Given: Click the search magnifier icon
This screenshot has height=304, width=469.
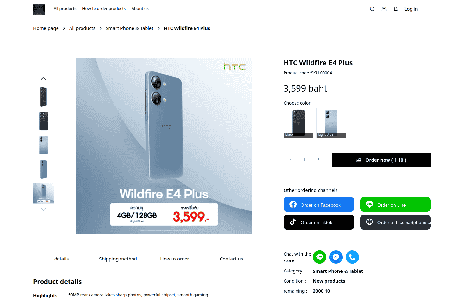Looking at the screenshot, I should tap(372, 9).
